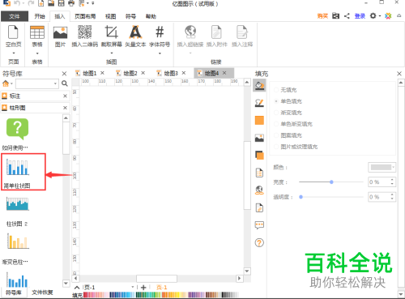Insert a picture (图片)
The width and height of the screenshot is (405, 299).
point(60,36)
